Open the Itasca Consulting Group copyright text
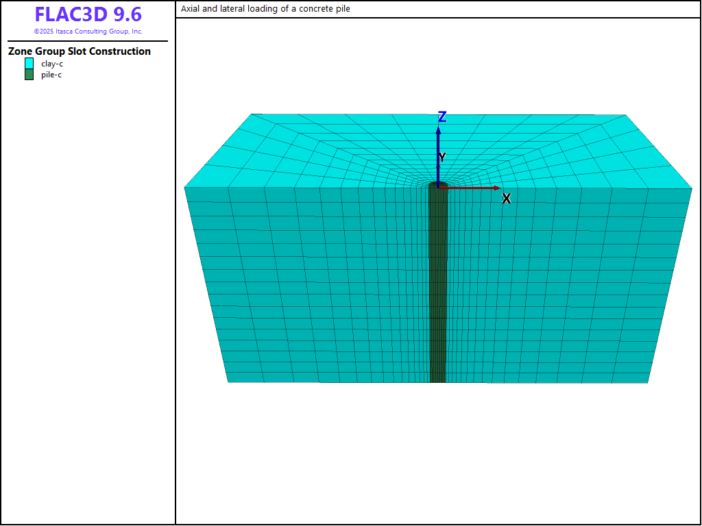 tap(88, 32)
